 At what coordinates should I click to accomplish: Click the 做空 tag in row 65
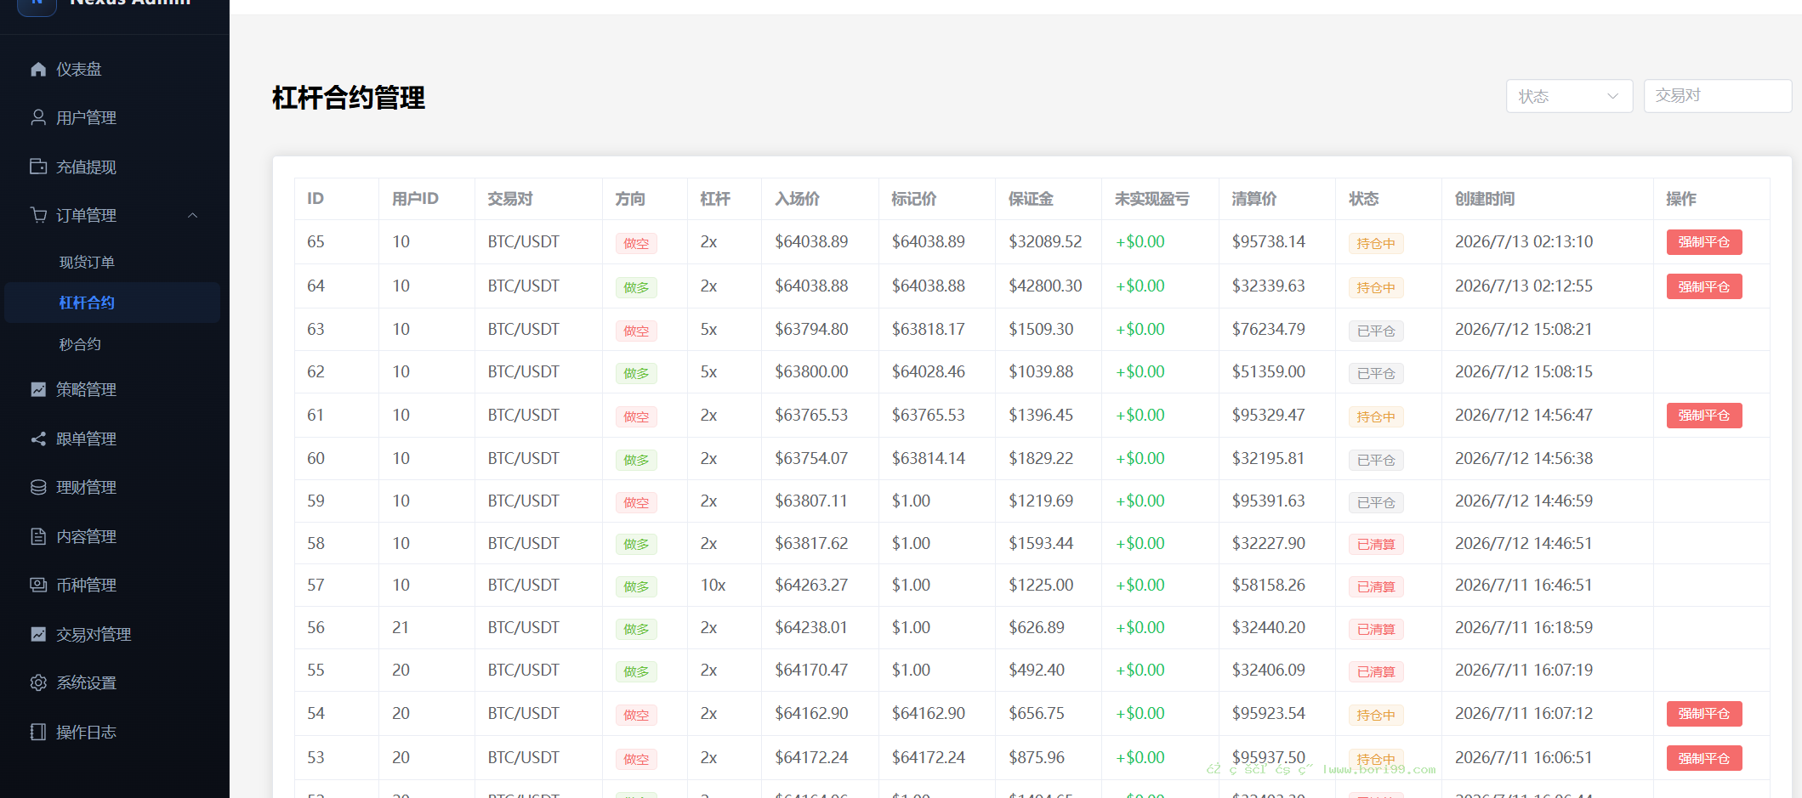636,243
